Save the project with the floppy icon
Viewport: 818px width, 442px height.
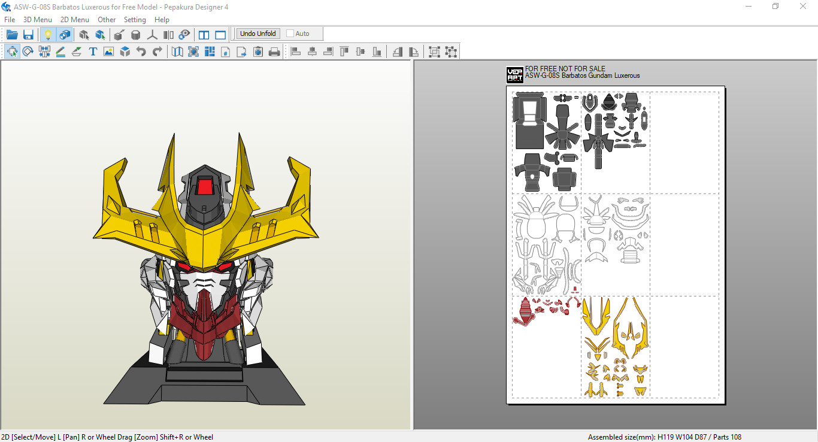pos(28,34)
